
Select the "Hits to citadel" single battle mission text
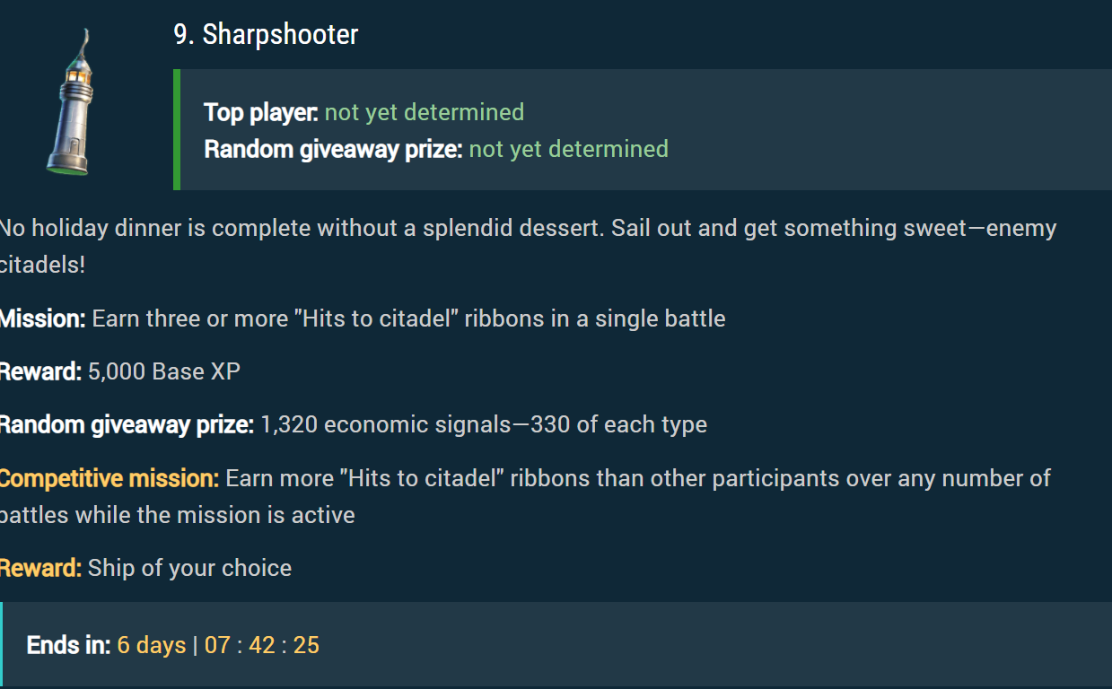[408, 318]
